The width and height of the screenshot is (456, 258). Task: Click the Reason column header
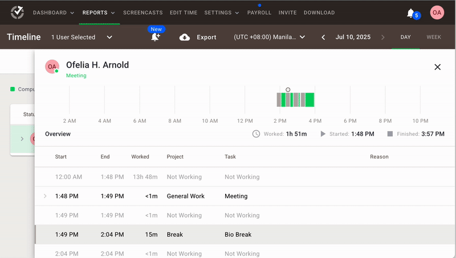point(379,156)
